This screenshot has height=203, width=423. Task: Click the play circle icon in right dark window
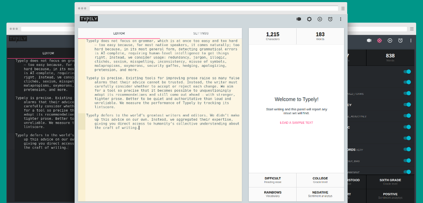click(x=390, y=41)
